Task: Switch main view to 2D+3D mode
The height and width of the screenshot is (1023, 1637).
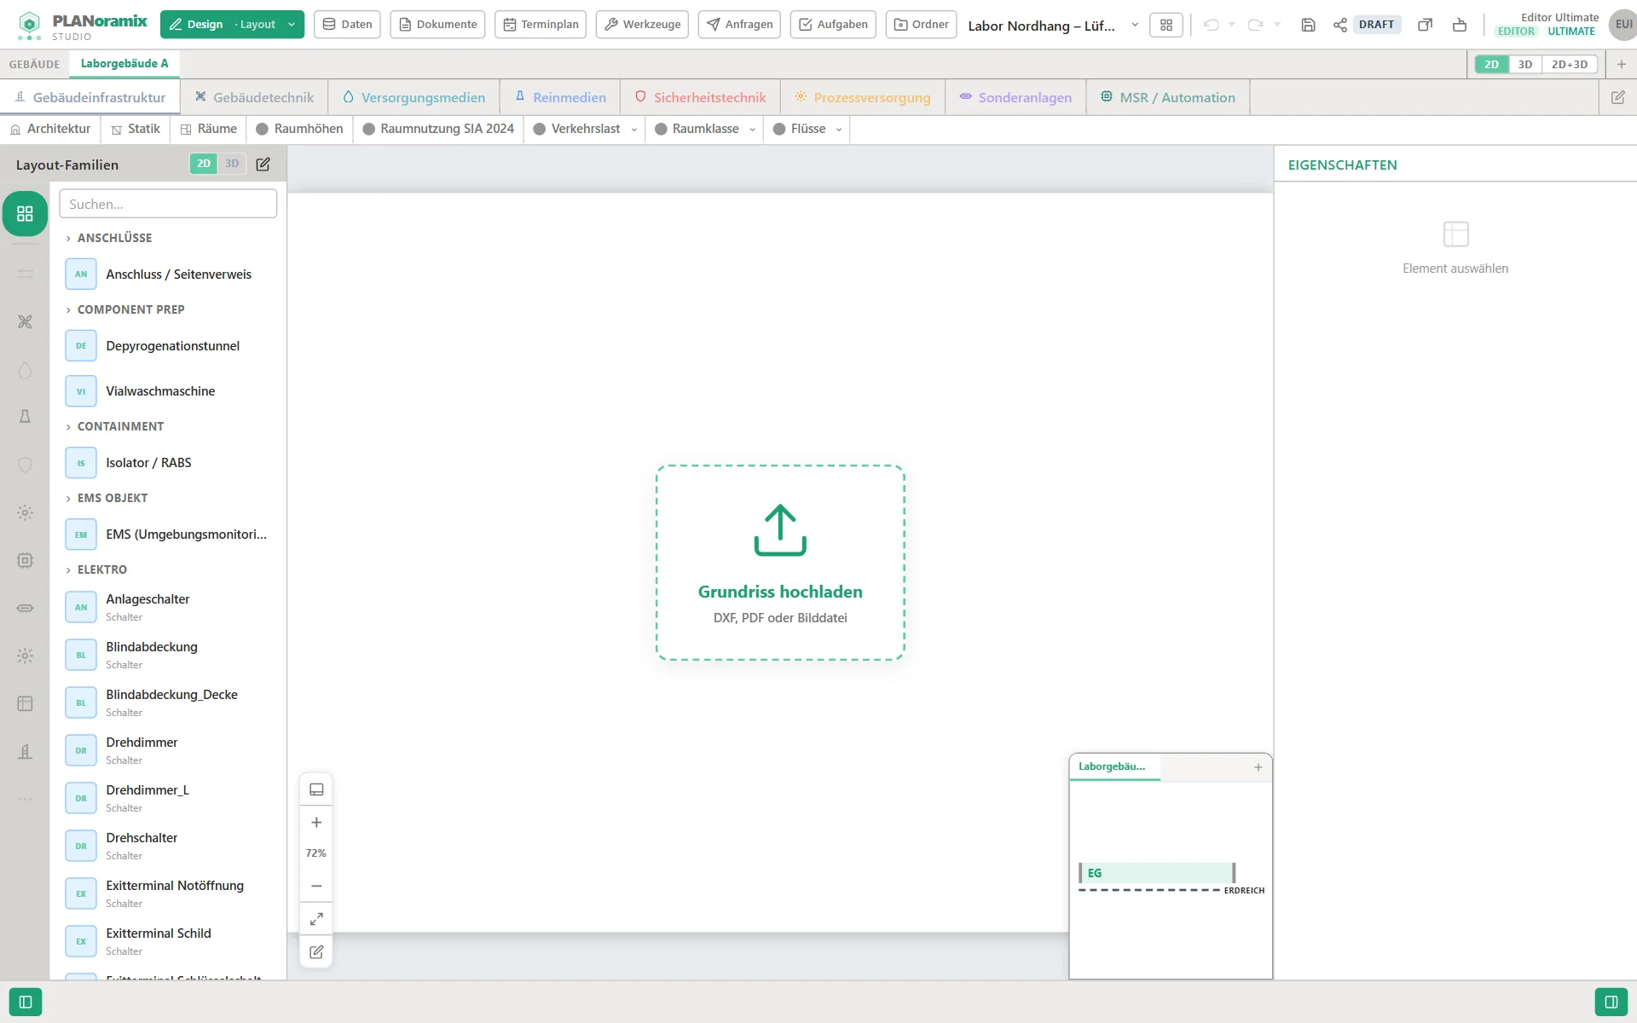Action: tap(1570, 64)
